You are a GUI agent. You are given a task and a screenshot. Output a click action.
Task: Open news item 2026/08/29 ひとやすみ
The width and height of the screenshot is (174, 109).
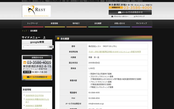[x=35, y=95]
